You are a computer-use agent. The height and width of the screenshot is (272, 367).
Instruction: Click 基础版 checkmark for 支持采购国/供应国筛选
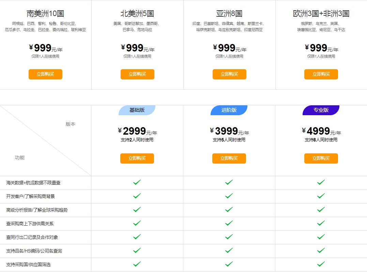pyautogui.click(x=137, y=264)
